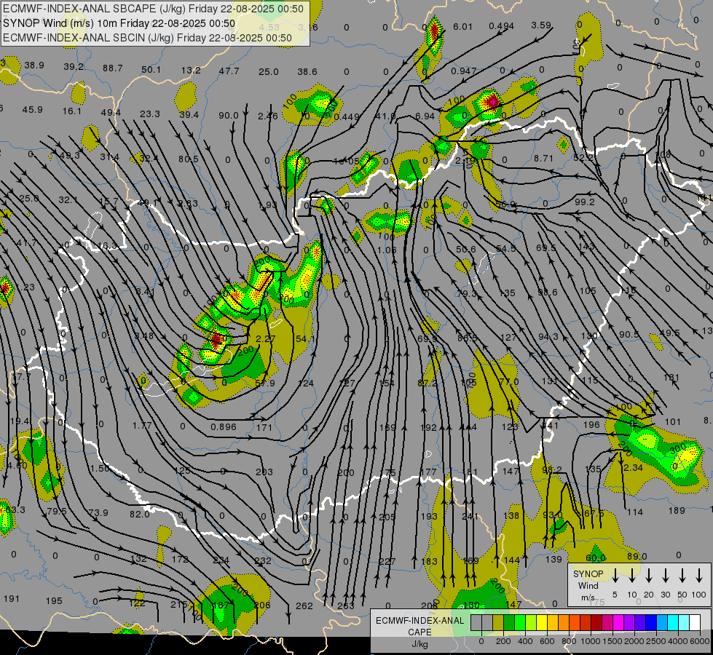Click the SBCIN title line in header
Image resolution: width=713 pixels, height=655 pixels.
point(147,38)
